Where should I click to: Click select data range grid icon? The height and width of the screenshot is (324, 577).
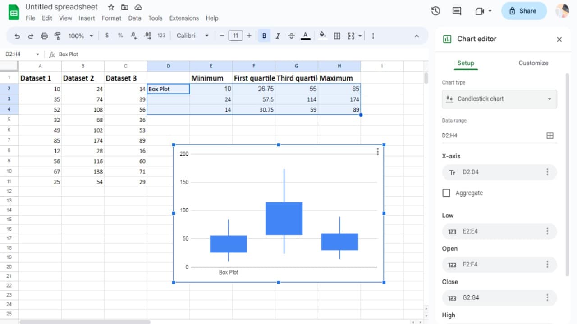coord(550,135)
